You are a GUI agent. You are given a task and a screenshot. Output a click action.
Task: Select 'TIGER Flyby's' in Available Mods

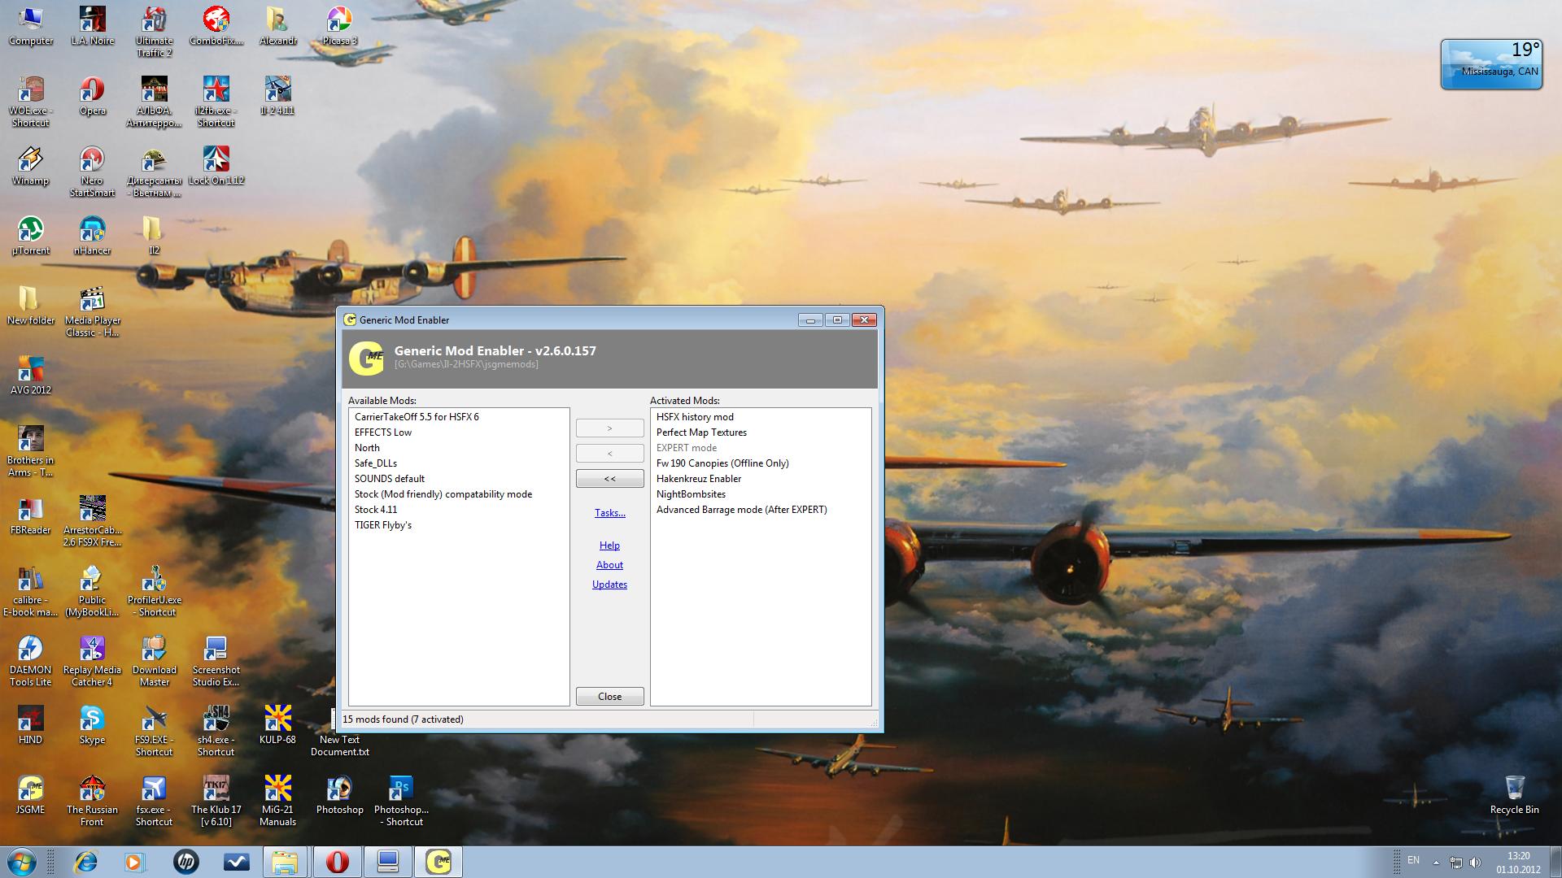[x=383, y=525]
